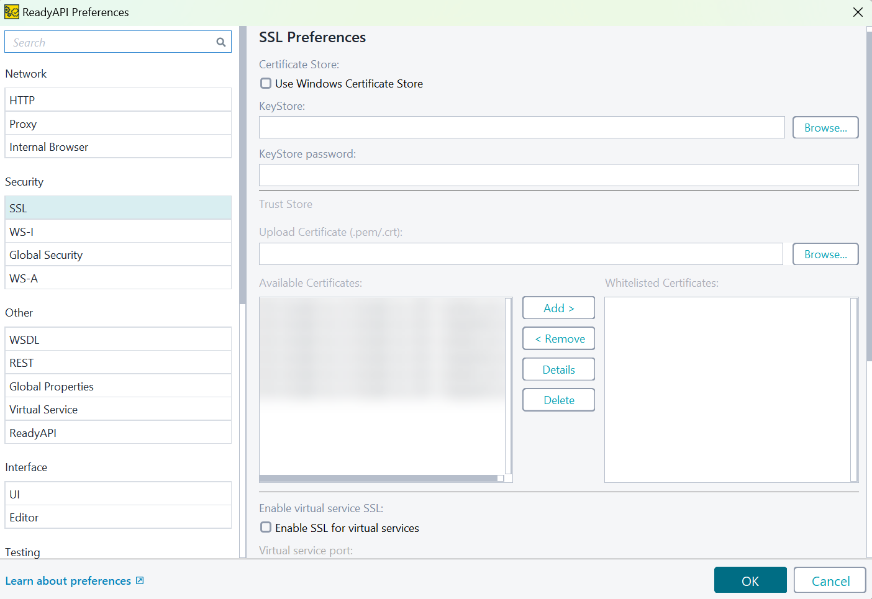Select the Virtual Service category

[117, 410]
